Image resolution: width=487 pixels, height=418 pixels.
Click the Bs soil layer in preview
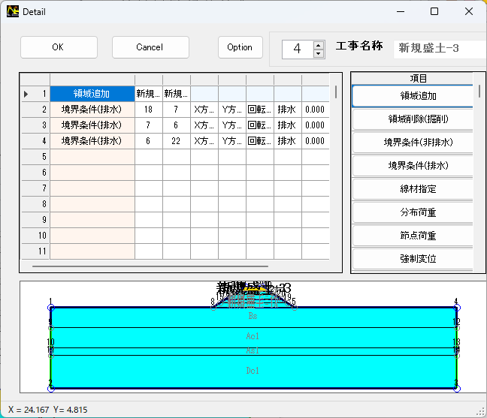(253, 316)
